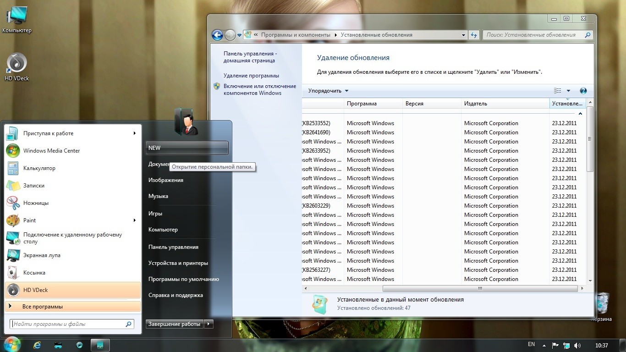
Task: Click the Завершение работы button
Action: coord(175,324)
